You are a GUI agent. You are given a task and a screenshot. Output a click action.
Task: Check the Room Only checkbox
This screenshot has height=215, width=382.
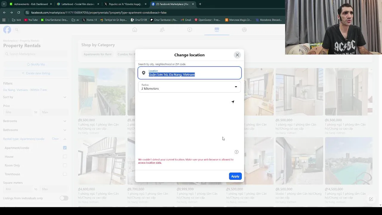(x=65, y=165)
